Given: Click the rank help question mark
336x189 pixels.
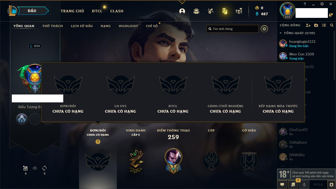Looking at the screenshot, I should 98,142.
